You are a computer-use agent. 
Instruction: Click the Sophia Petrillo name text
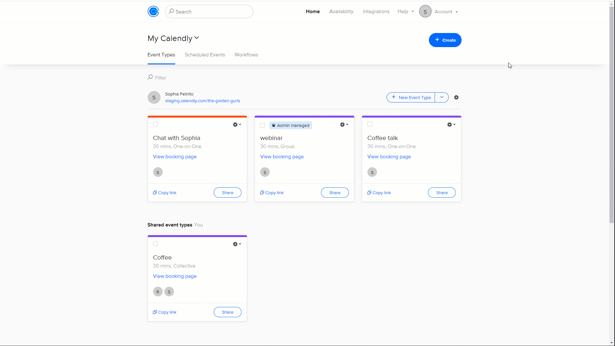(179, 94)
